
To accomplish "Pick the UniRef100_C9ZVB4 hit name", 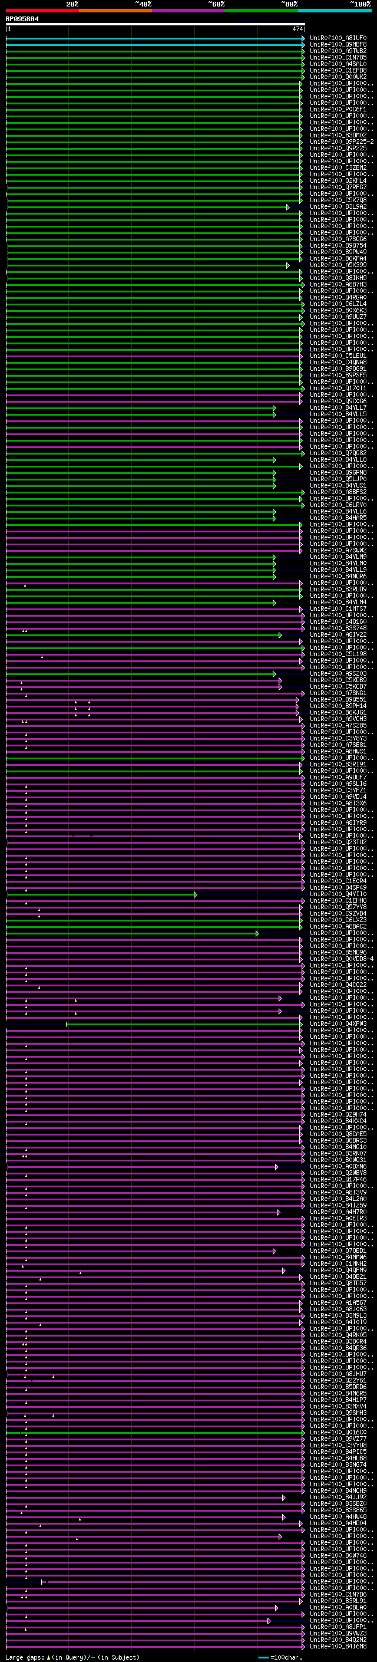I will point(338,914).
